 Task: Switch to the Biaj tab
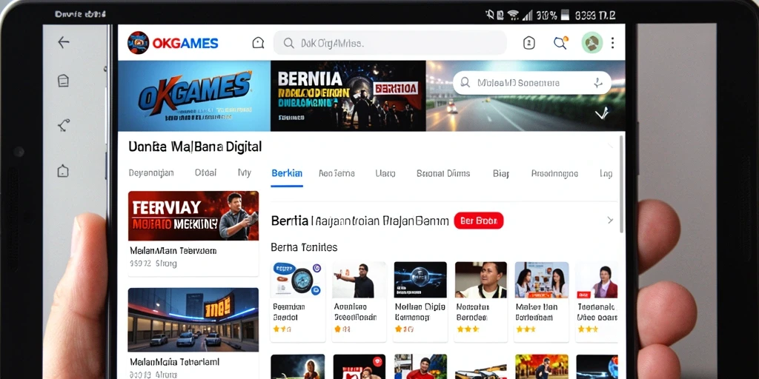[x=501, y=173]
